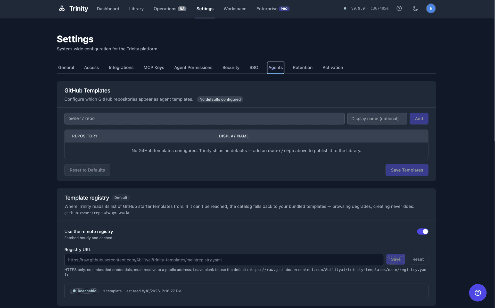Click the connection status dot
Image resolution: width=495 pixels, height=308 pixels.
pos(345,8)
